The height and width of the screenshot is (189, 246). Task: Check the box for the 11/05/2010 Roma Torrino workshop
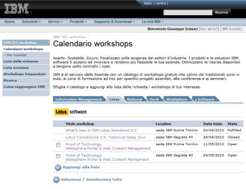pyautogui.click(x=58, y=145)
